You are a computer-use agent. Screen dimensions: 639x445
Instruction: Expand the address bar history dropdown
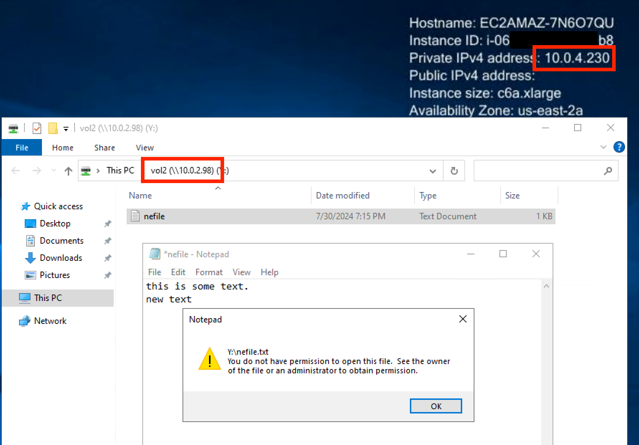(x=432, y=171)
